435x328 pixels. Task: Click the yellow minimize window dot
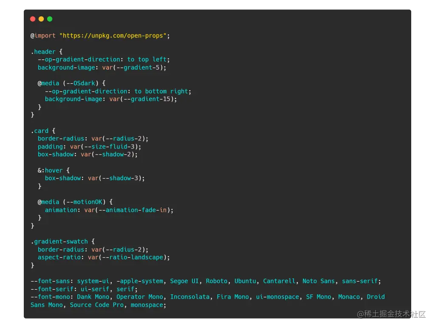pos(41,19)
